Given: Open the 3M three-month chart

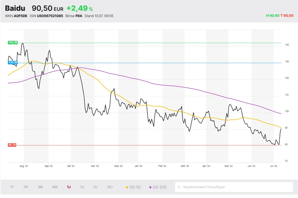Looking at the screenshot, I should [40, 187].
